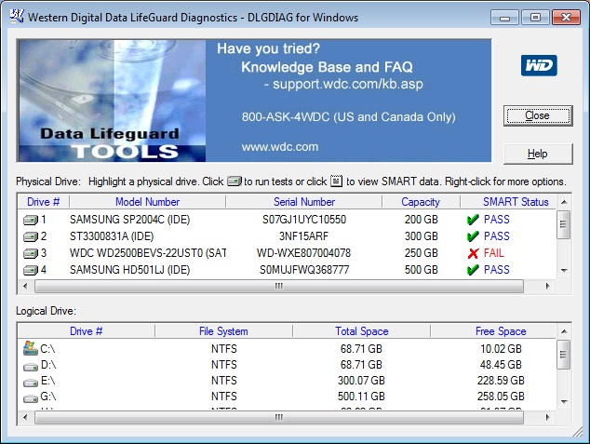Sort by Capacity column header
590x444 pixels.
coord(421,202)
